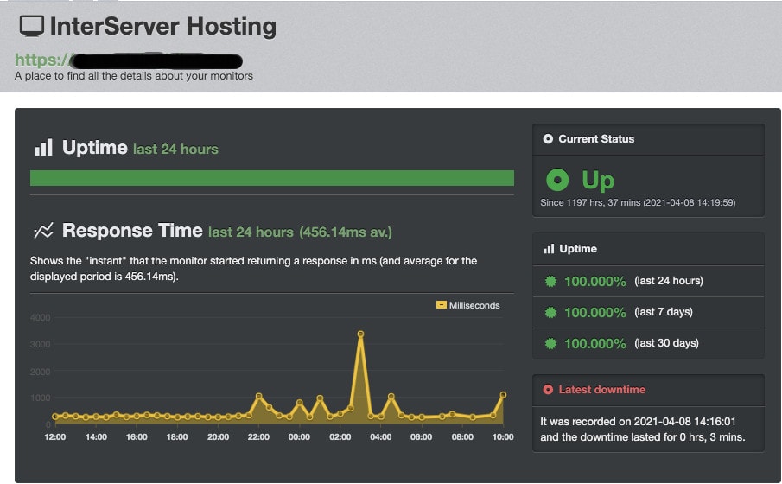Click the final data point at 10:00
782x484 pixels.
[x=503, y=395]
